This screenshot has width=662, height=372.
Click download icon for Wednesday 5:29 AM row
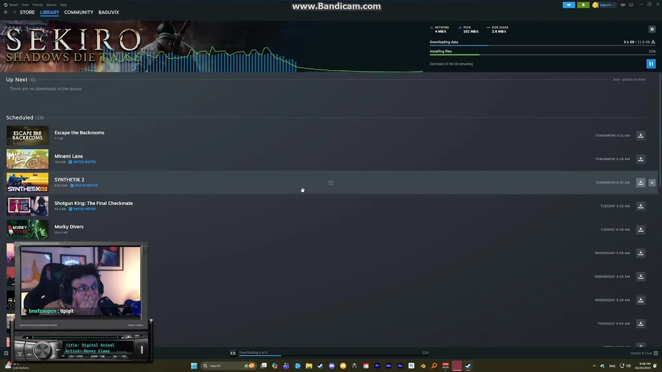[640, 300]
